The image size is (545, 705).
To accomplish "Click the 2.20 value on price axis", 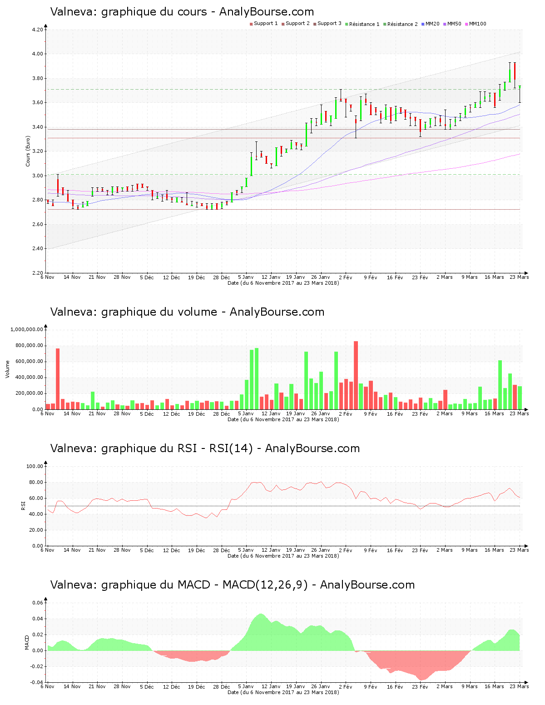I will [x=38, y=273].
